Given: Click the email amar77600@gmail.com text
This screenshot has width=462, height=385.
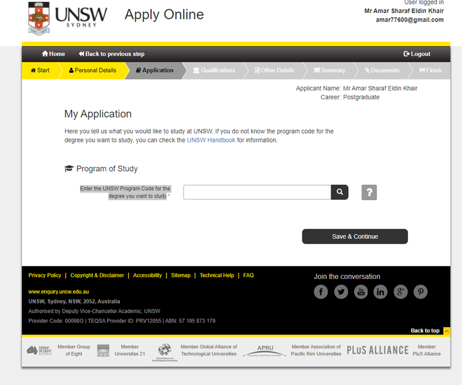Looking at the screenshot, I should point(409,20).
